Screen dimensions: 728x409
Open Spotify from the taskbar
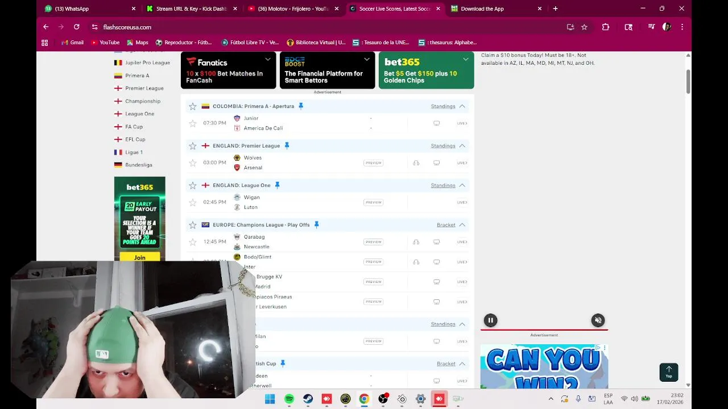(289, 399)
